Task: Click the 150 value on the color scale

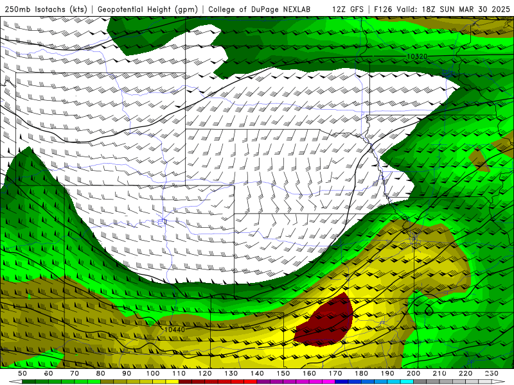Action: 283,373
